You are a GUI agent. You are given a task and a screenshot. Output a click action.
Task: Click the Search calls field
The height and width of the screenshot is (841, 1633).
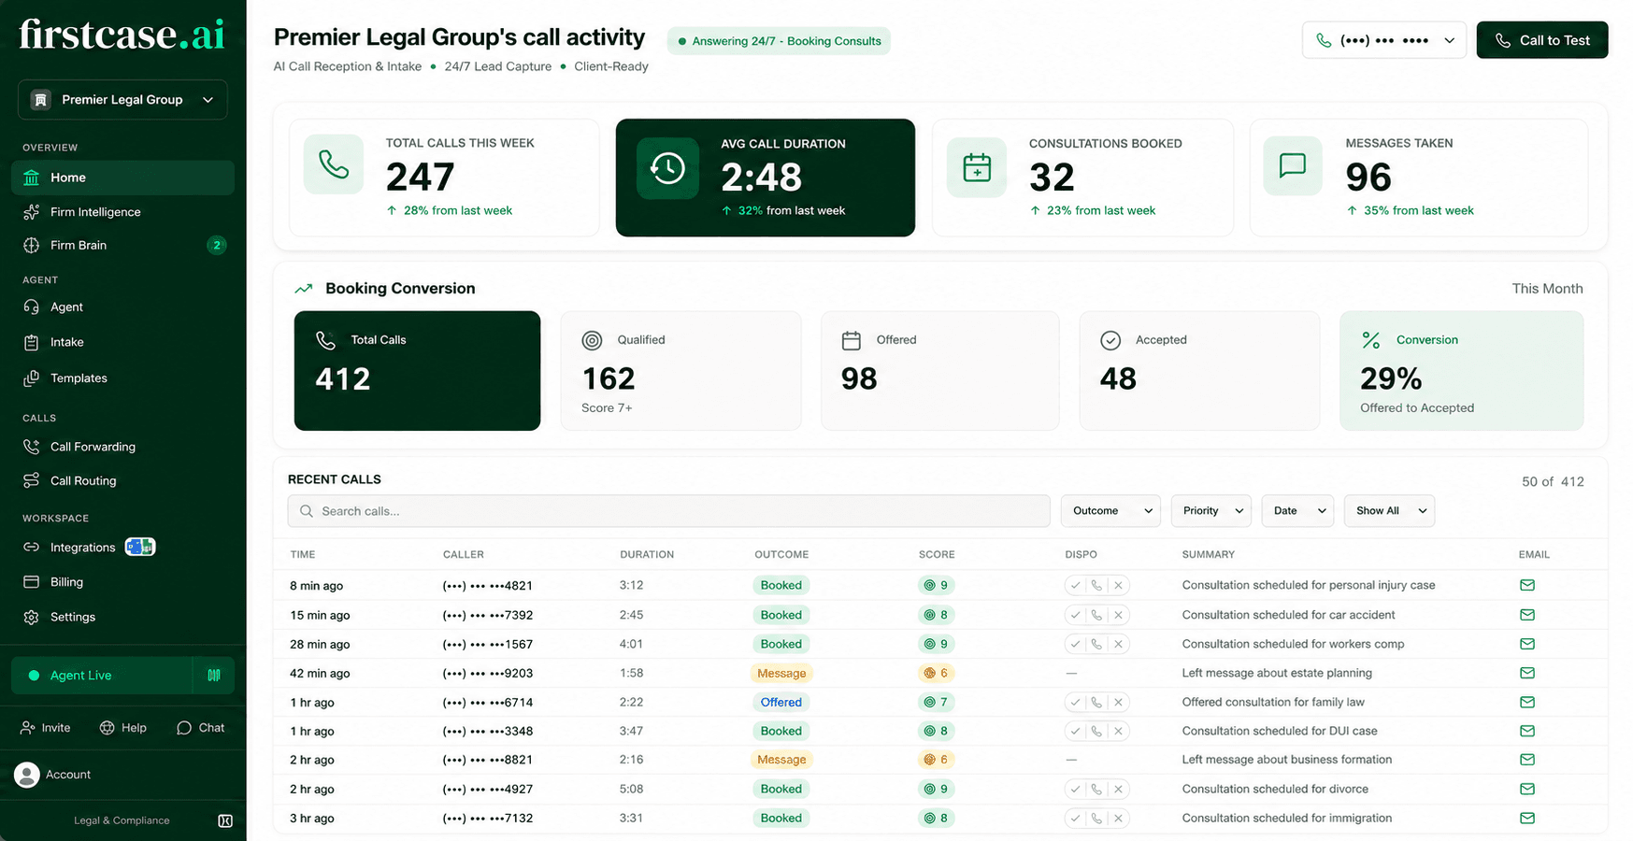pyautogui.click(x=669, y=511)
